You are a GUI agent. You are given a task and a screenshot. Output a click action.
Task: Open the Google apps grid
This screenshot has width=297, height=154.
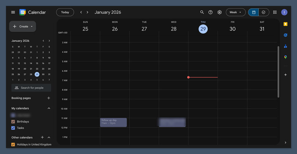coord(275,12)
